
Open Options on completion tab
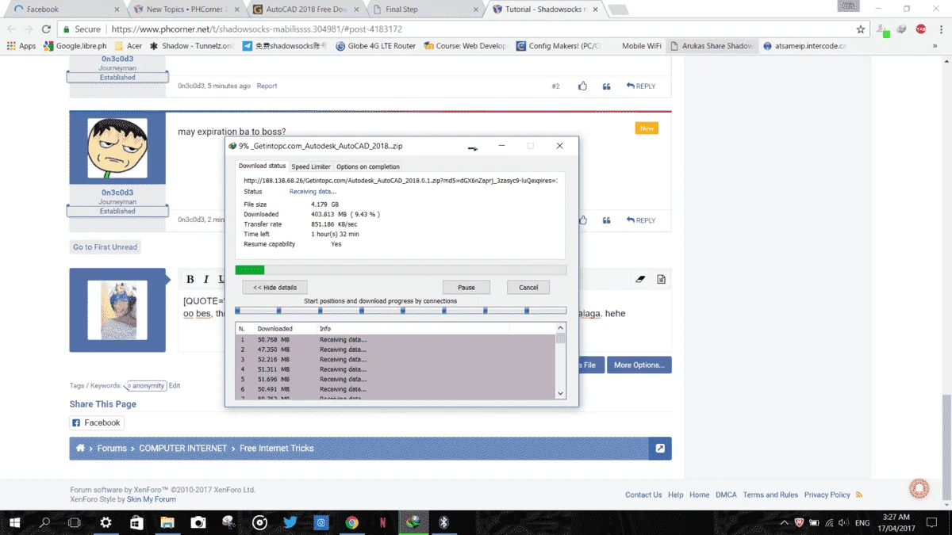(368, 166)
